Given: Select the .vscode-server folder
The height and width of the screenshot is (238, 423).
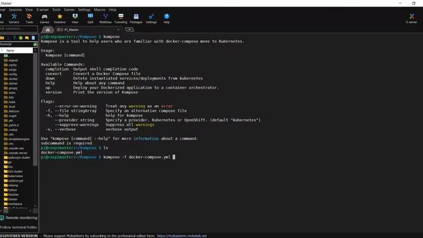Looking at the screenshot, I should (16, 153).
